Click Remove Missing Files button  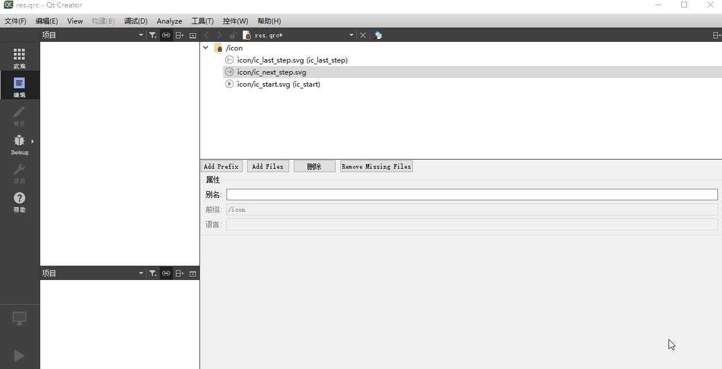point(377,166)
